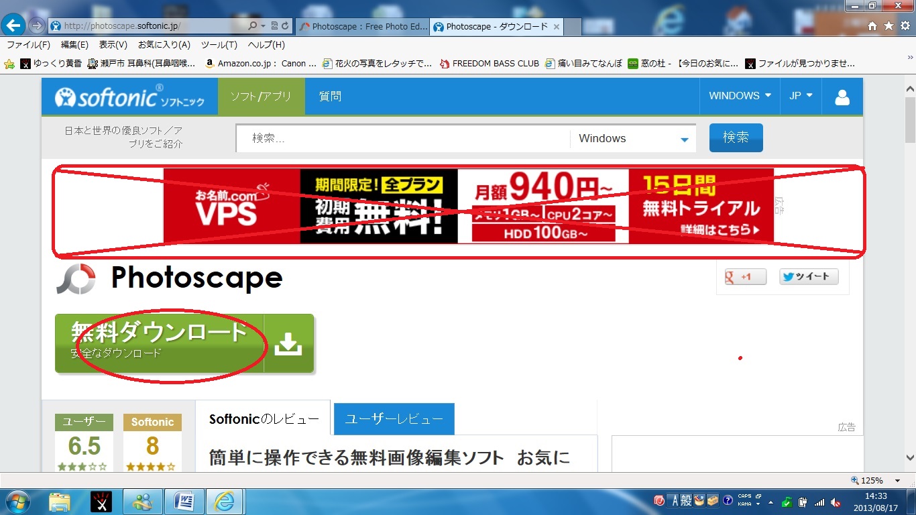This screenshot has height=515, width=916.
Task: Open the language bar options arrow
Action: coord(758,504)
